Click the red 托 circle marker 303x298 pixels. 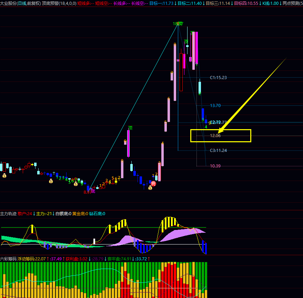pos(153,184)
